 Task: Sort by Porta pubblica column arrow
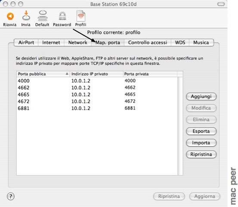click(x=67, y=74)
